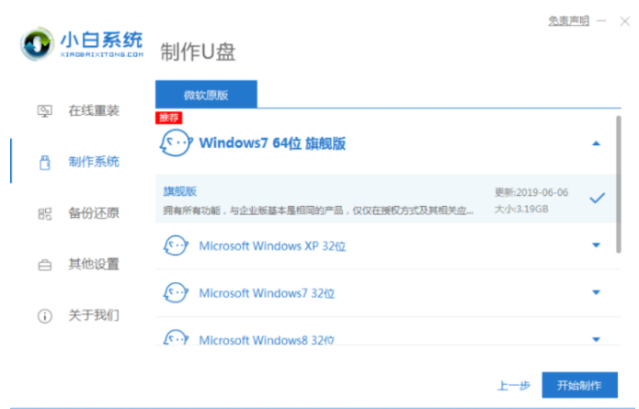Click the monitor icon for 在线重装

[44, 111]
